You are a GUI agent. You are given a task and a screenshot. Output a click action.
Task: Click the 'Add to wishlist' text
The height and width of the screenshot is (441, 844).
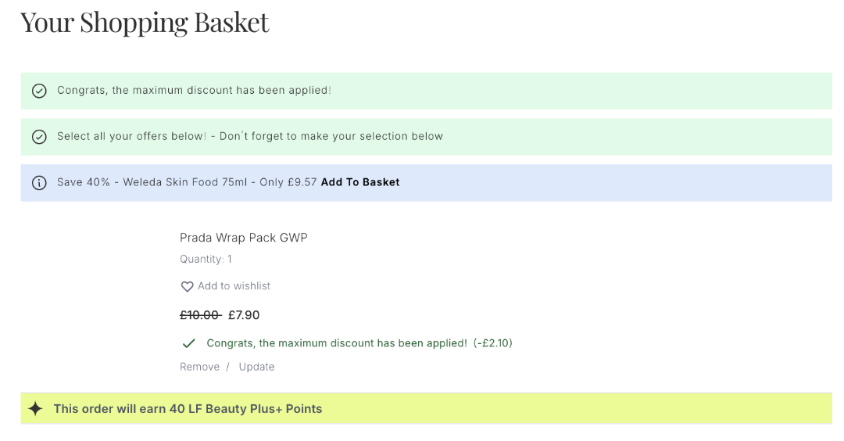pos(234,286)
